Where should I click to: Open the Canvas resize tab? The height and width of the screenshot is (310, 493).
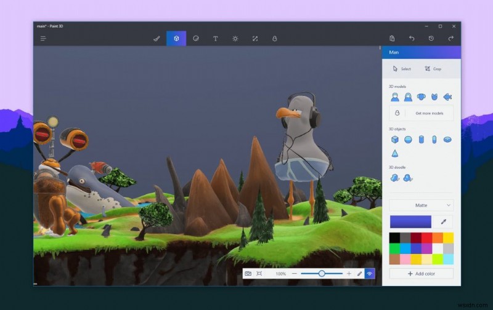(x=255, y=39)
